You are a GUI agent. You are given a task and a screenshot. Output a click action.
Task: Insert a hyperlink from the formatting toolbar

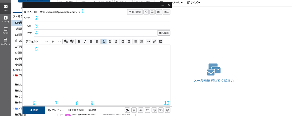tap(155, 41)
